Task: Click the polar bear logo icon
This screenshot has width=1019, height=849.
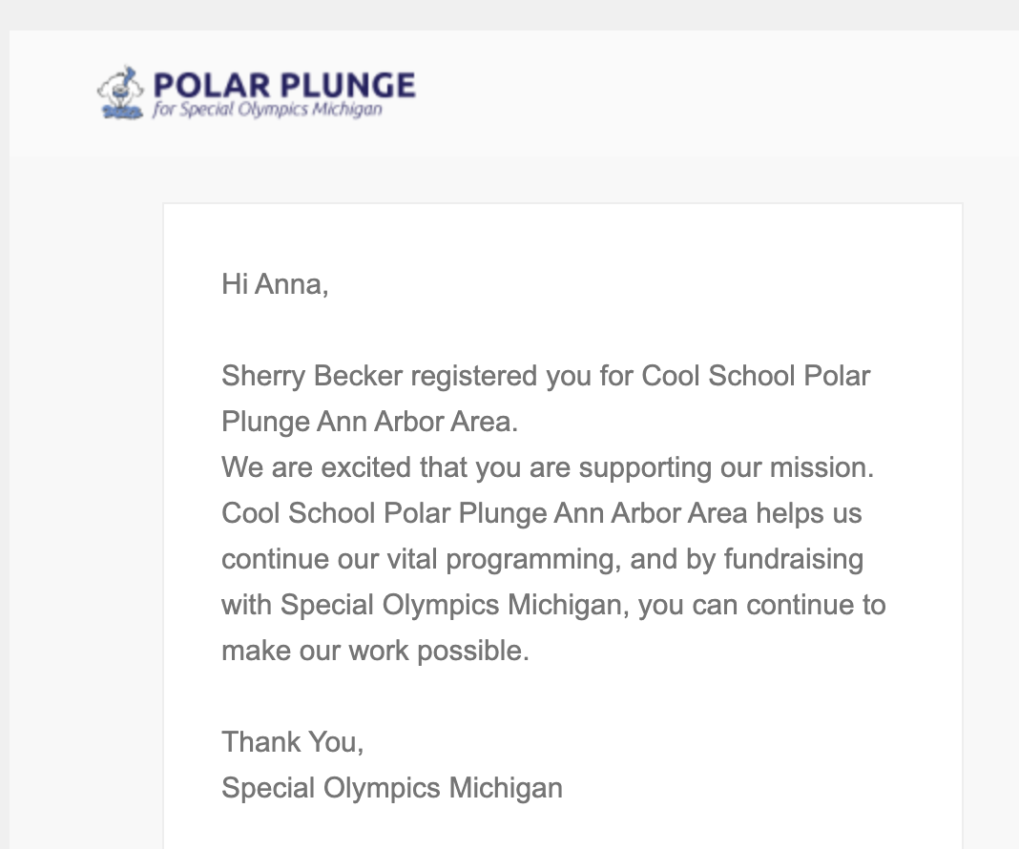Action: pos(119,93)
